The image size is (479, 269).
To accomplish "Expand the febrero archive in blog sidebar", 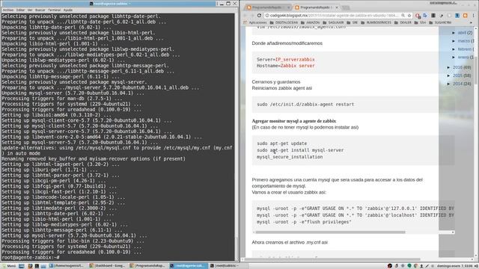I will [454, 49].
